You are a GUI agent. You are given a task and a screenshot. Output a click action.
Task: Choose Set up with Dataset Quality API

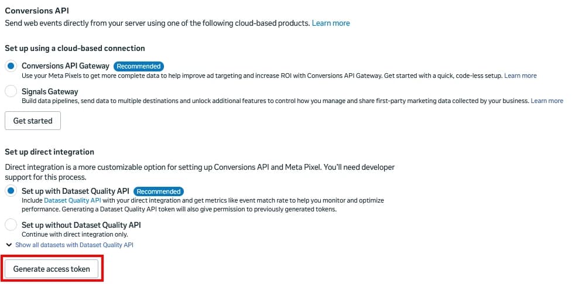coord(11,191)
